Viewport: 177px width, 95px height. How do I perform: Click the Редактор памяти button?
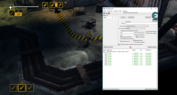[108, 47]
